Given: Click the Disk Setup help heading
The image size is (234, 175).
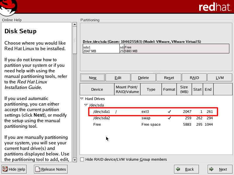Looking at the screenshot, I should 20,31.
